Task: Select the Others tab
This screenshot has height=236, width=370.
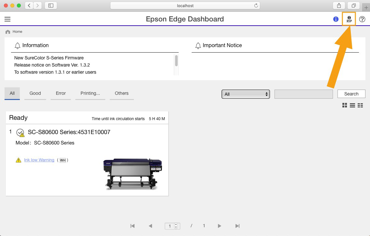Action: click(x=121, y=93)
